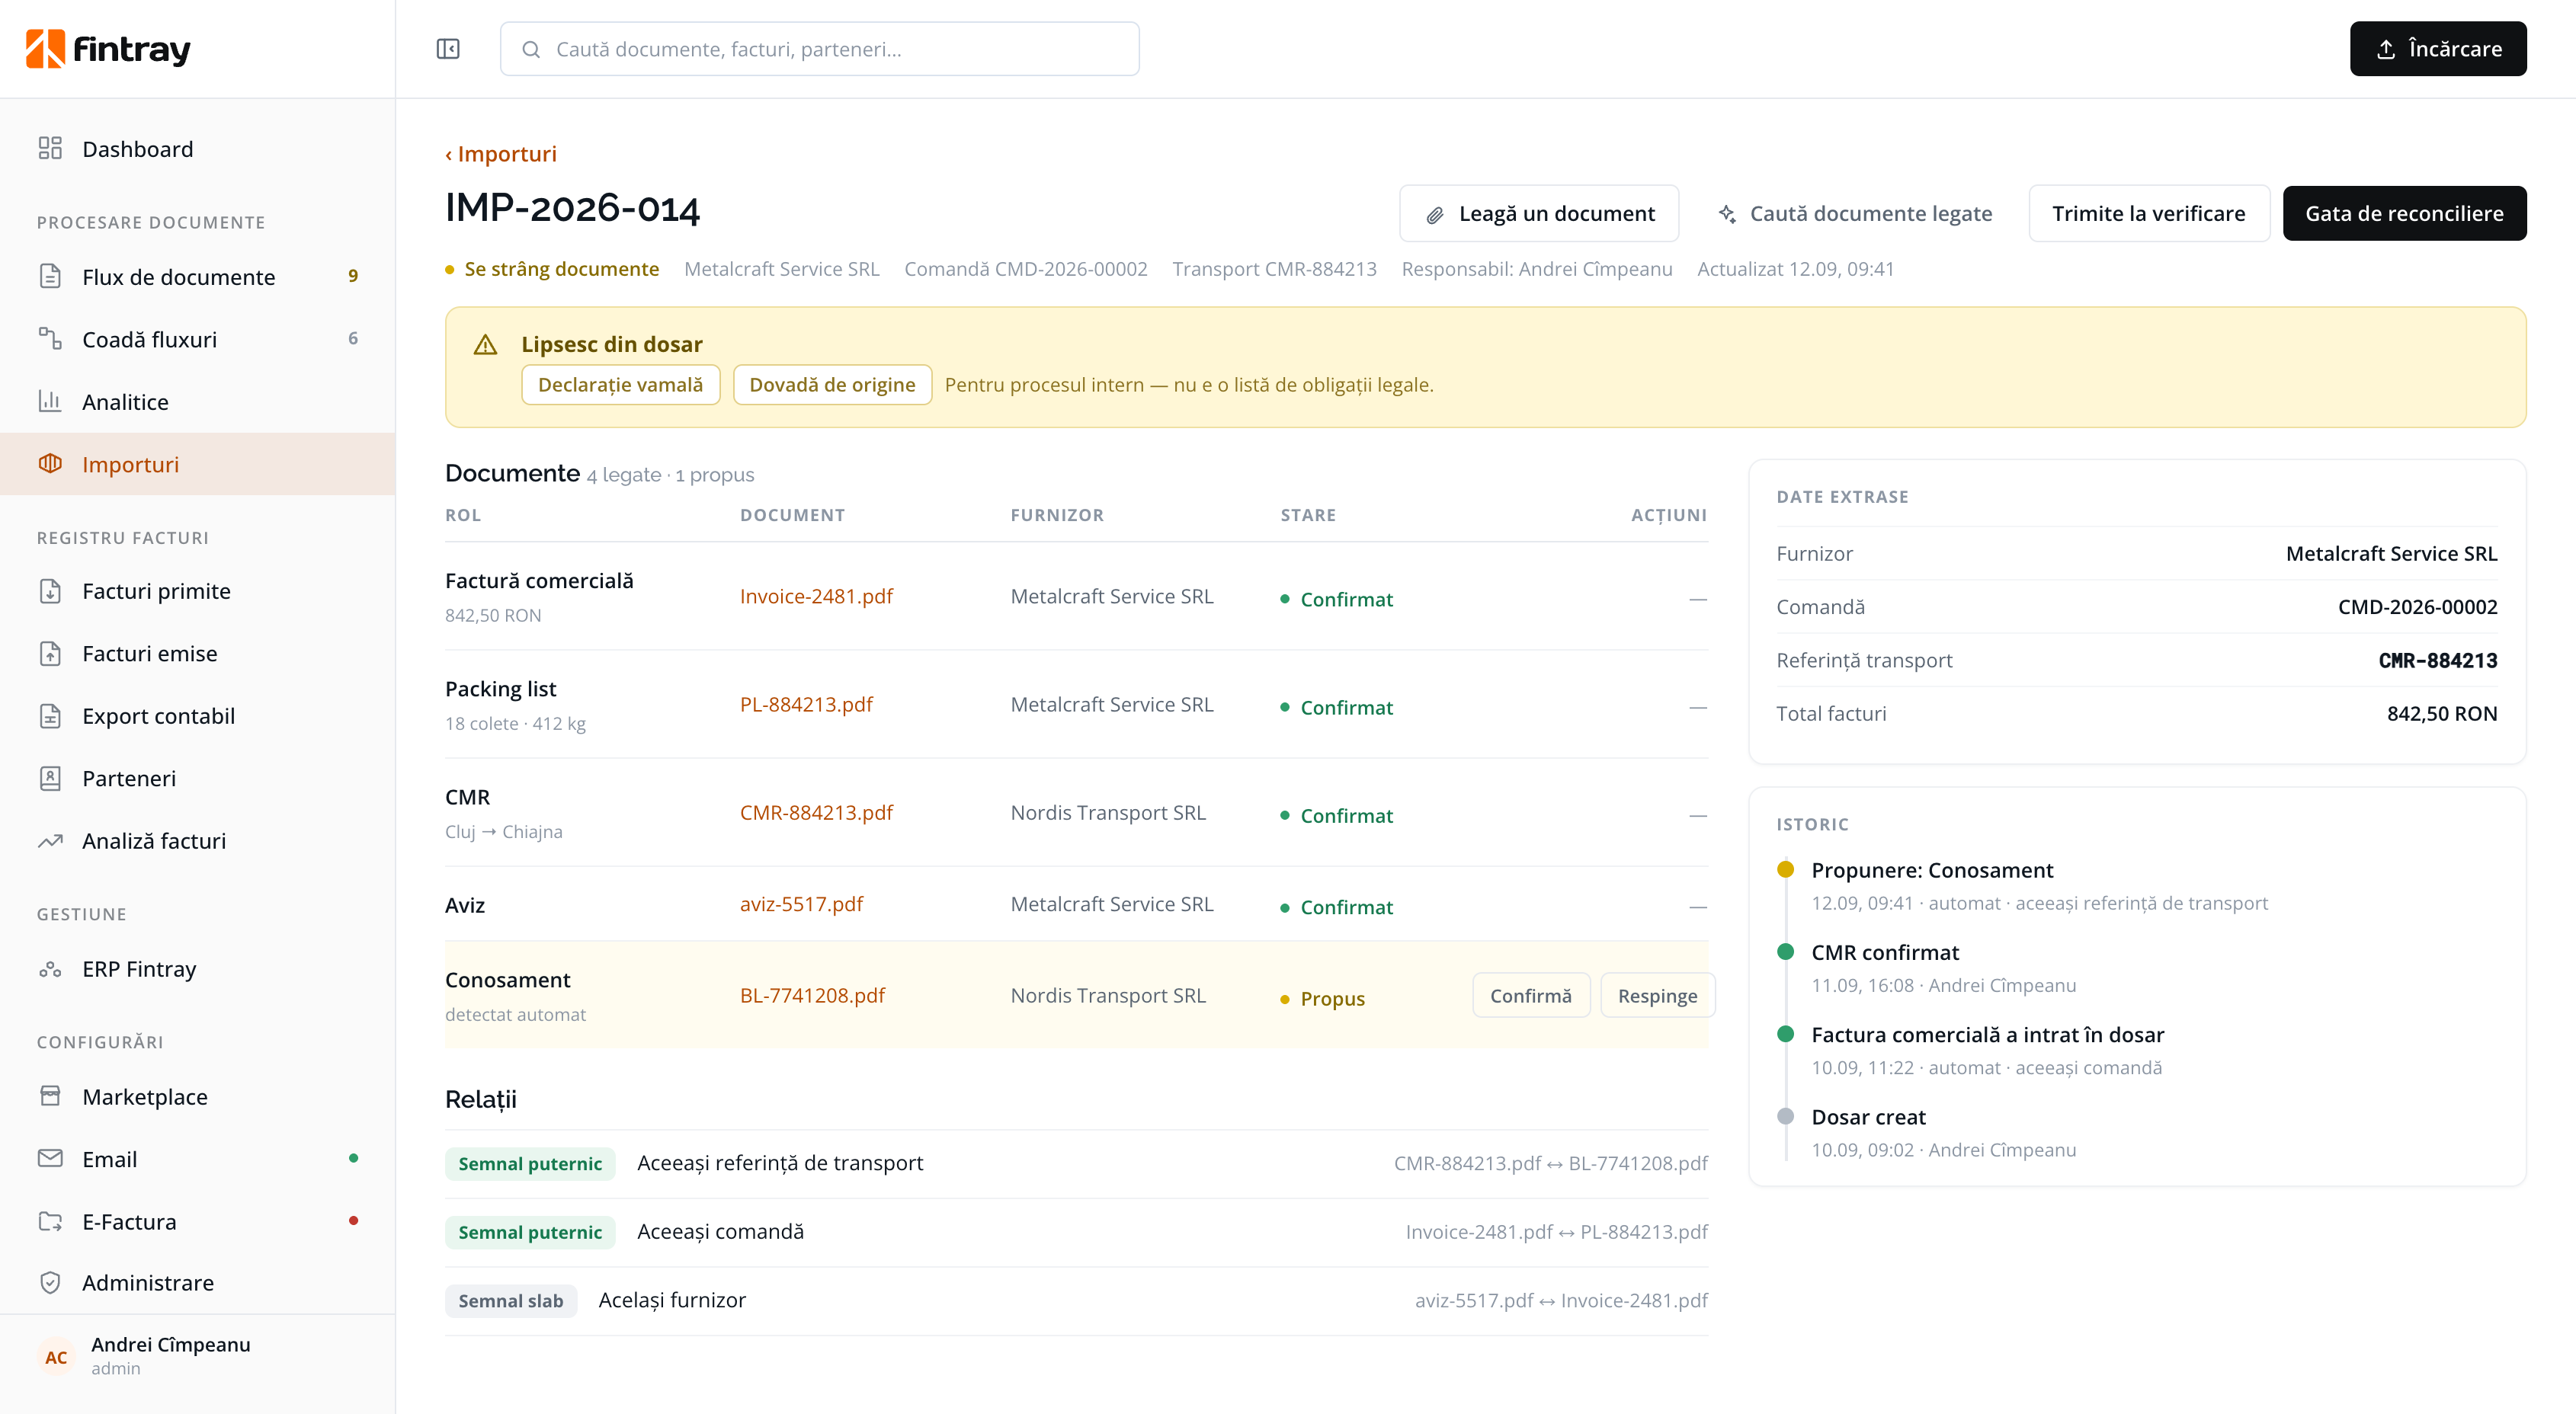
Task: Reject the BL-7741208.pdf proposal
Action: [1657, 995]
